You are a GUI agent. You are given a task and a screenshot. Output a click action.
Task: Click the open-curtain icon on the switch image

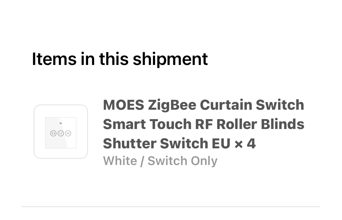[x=53, y=133]
